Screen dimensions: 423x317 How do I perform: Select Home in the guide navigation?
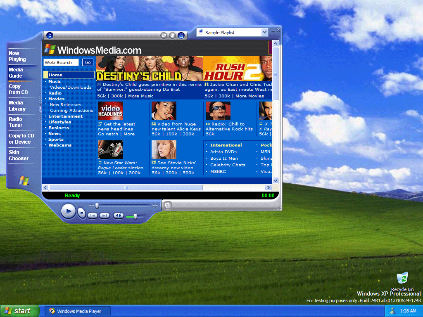coord(69,75)
